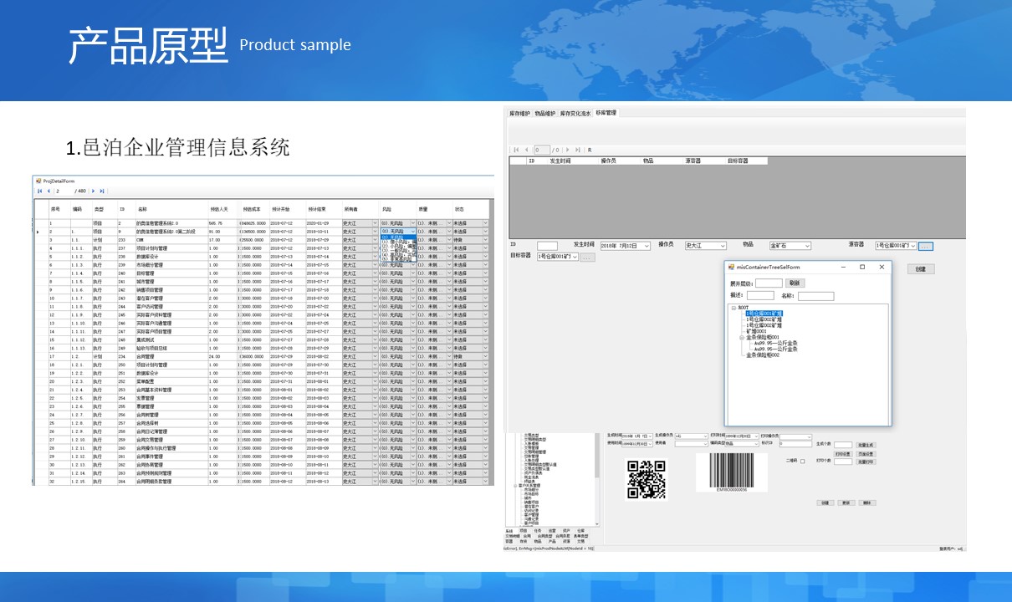Screen dimensions: 1012x602
Task: Tick the 二维码 checkbox
Action: [x=803, y=461]
